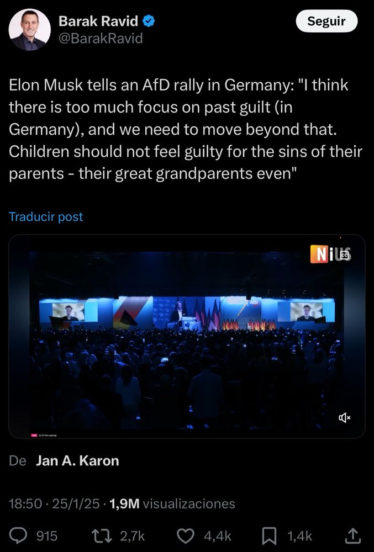Click the Seguir follow button
Image resolution: width=374 pixels, height=552 pixels.
click(x=326, y=21)
